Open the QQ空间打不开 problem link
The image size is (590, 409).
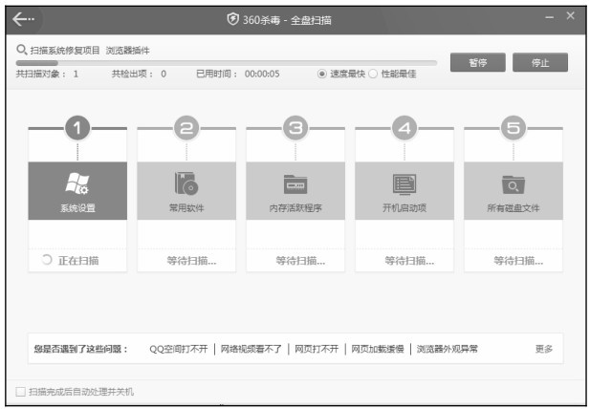coord(179,349)
